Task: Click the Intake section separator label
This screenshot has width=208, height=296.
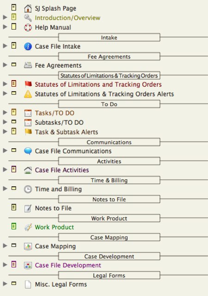Action: click(109, 38)
